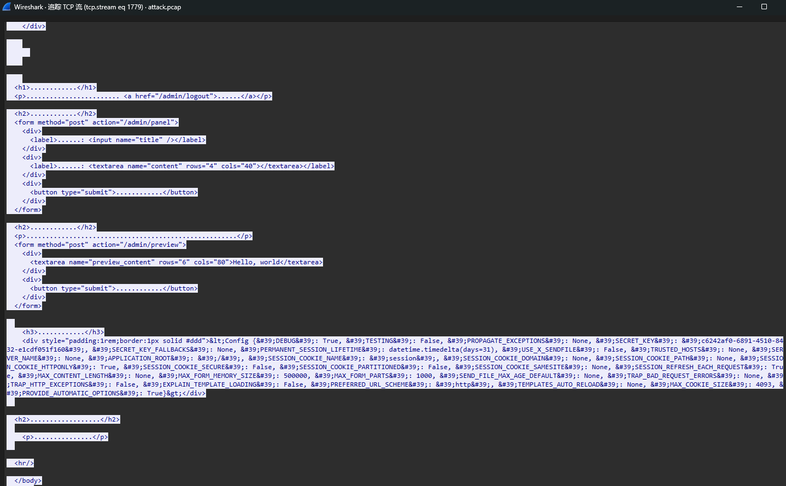This screenshot has width=786, height=486.
Task: Click the line containing SESSION_COOKIE_SECURE
Action: 395,367
